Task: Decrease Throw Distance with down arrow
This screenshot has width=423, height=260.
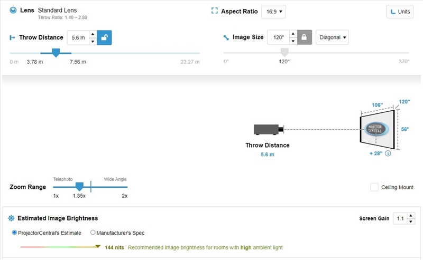Action: pos(93,41)
